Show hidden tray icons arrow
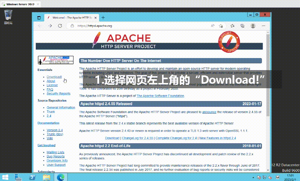 (x=253, y=178)
